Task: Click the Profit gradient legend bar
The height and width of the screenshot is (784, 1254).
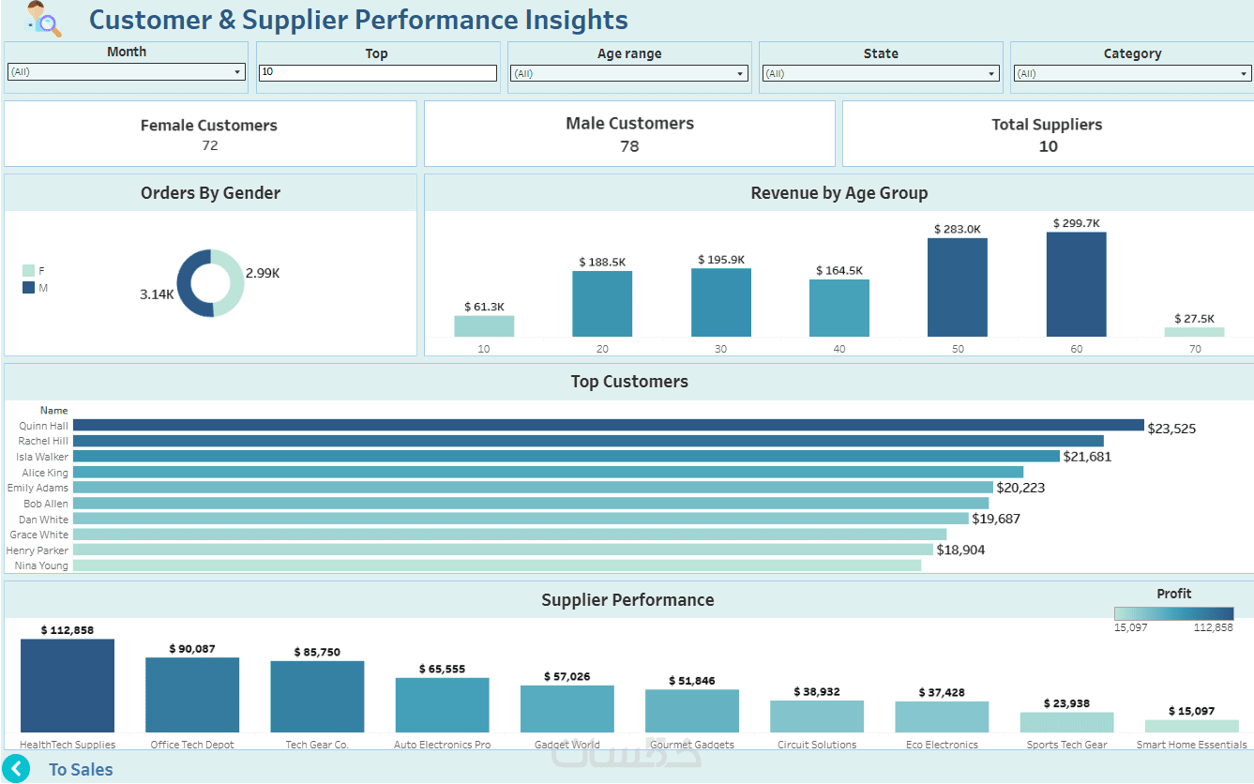Action: (x=1172, y=613)
